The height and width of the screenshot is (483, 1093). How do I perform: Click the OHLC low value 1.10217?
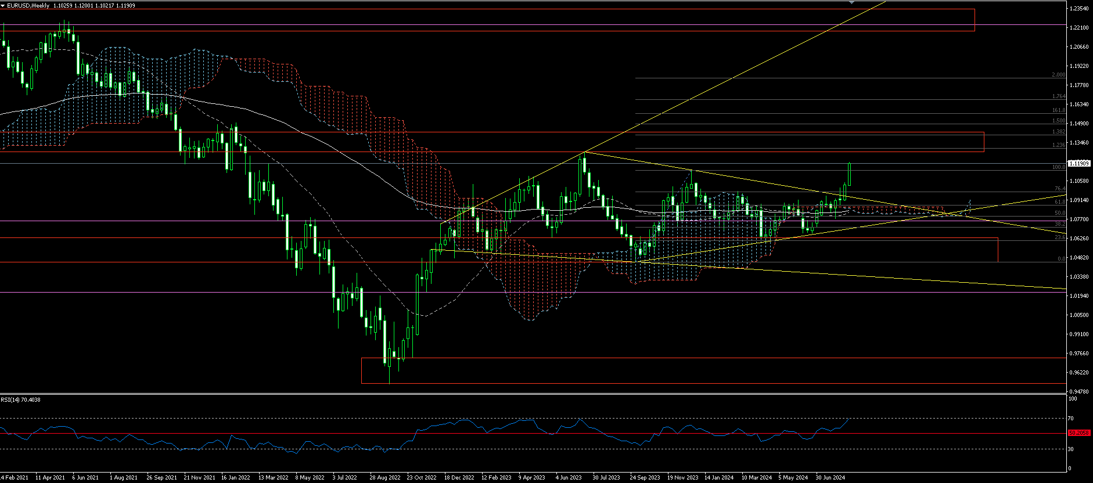tap(105, 5)
